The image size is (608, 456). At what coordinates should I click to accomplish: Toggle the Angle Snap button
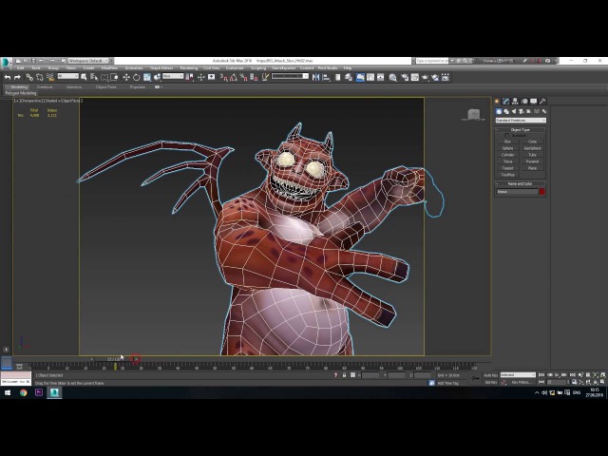coord(234,78)
